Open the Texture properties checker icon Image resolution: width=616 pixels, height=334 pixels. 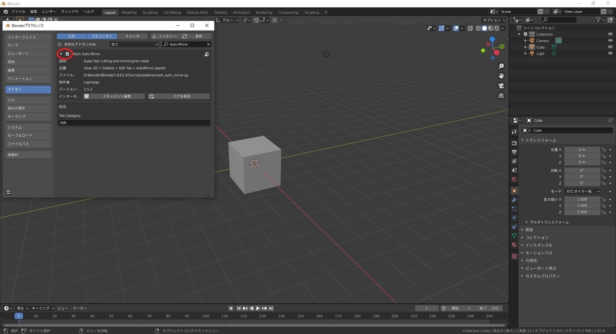click(514, 256)
